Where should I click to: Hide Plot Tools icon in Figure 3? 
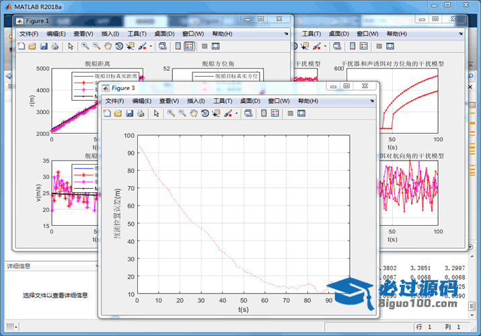click(290, 114)
